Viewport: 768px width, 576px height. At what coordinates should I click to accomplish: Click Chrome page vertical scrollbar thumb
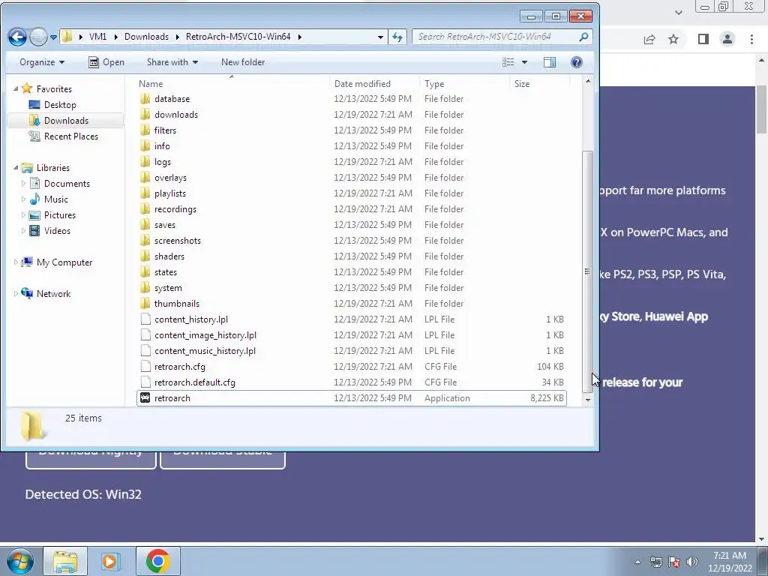pyautogui.click(x=762, y=109)
